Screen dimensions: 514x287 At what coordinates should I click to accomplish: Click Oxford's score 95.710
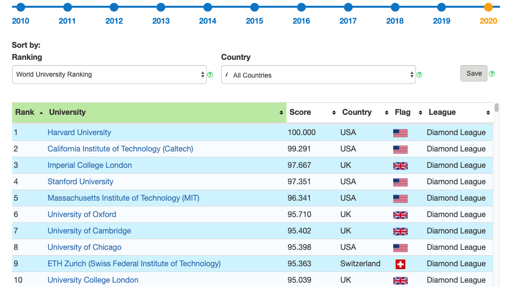click(x=300, y=214)
